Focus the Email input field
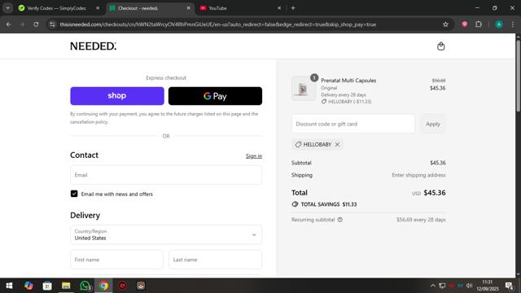 pyautogui.click(x=166, y=175)
